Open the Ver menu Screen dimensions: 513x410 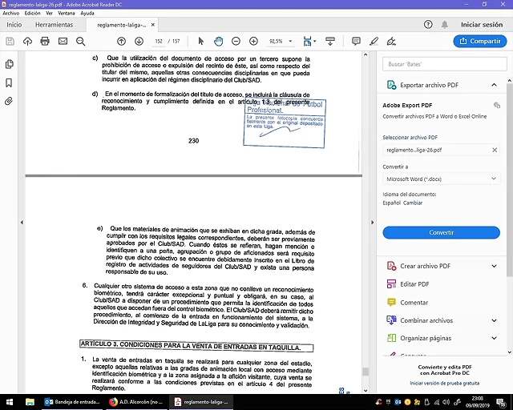[x=49, y=14]
